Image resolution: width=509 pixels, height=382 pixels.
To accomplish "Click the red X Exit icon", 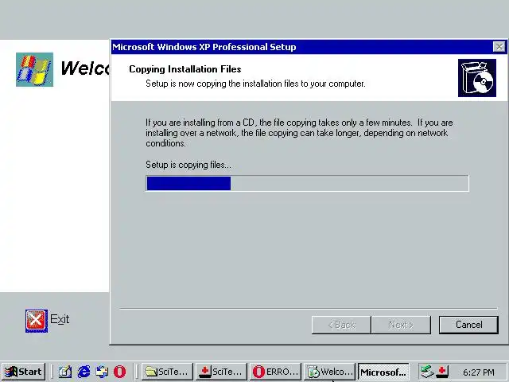I will (x=37, y=321).
